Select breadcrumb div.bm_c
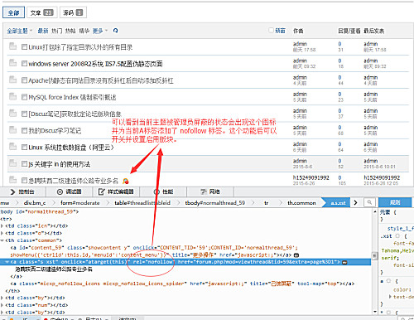Image resolution: width=414 pixels, height=320 pixels. (35, 203)
